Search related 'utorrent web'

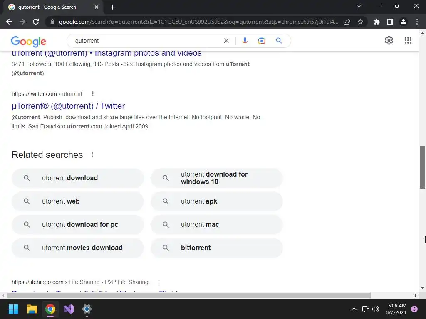point(78,201)
